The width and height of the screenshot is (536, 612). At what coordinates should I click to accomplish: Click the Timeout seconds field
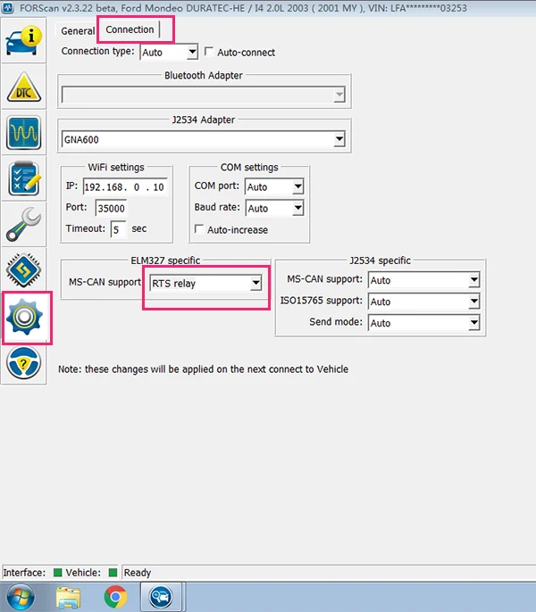(118, 229)
